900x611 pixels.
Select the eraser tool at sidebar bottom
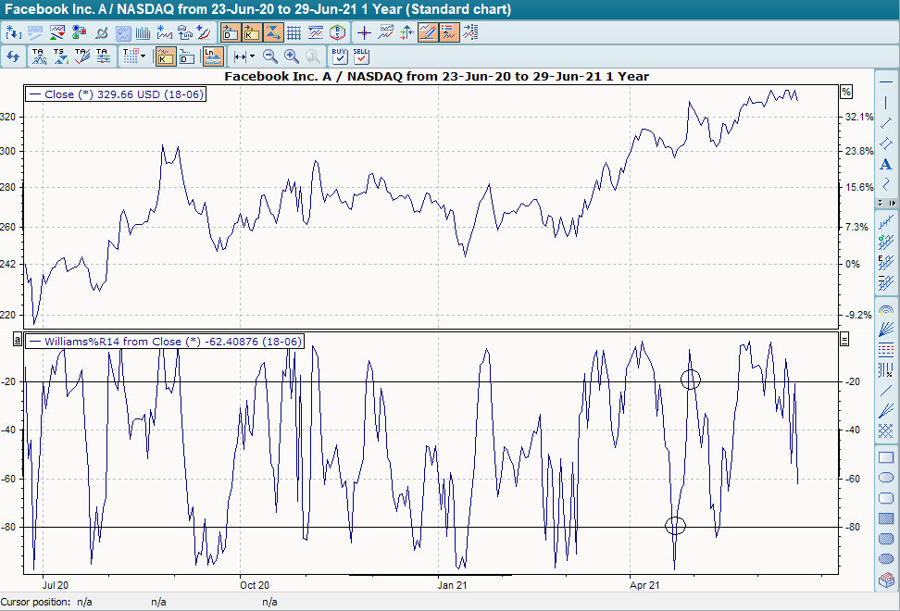click(886, 580)
